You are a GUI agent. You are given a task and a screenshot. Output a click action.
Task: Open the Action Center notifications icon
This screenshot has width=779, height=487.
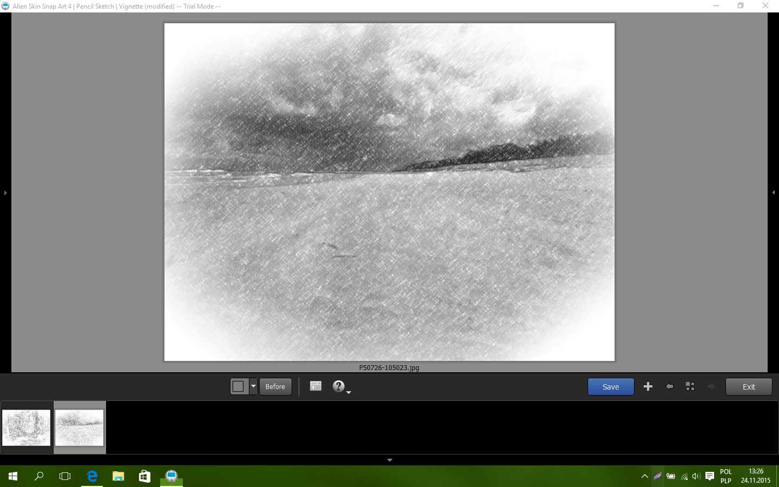(710, 477)
